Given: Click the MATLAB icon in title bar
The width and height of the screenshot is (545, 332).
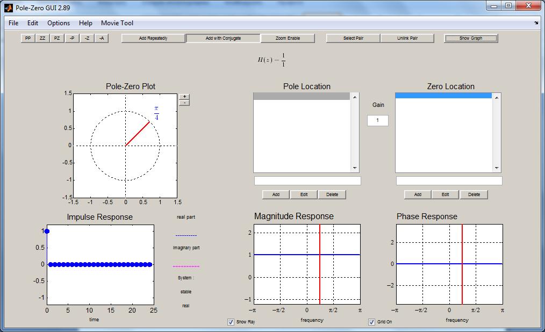Looking at the screenshot, I should click(9, 8).
